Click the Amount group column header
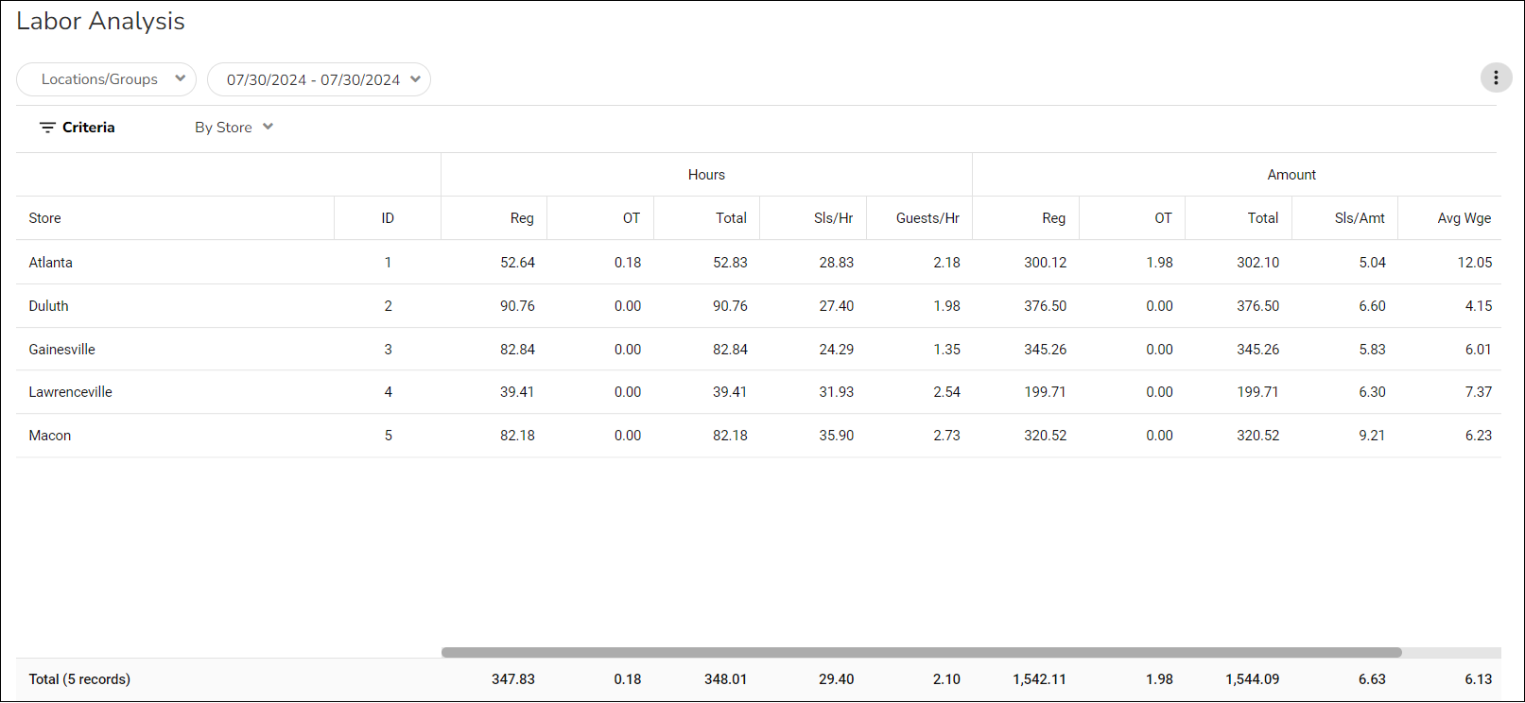Viewport: 1525px width, 703px height. tap(1291, 175)
